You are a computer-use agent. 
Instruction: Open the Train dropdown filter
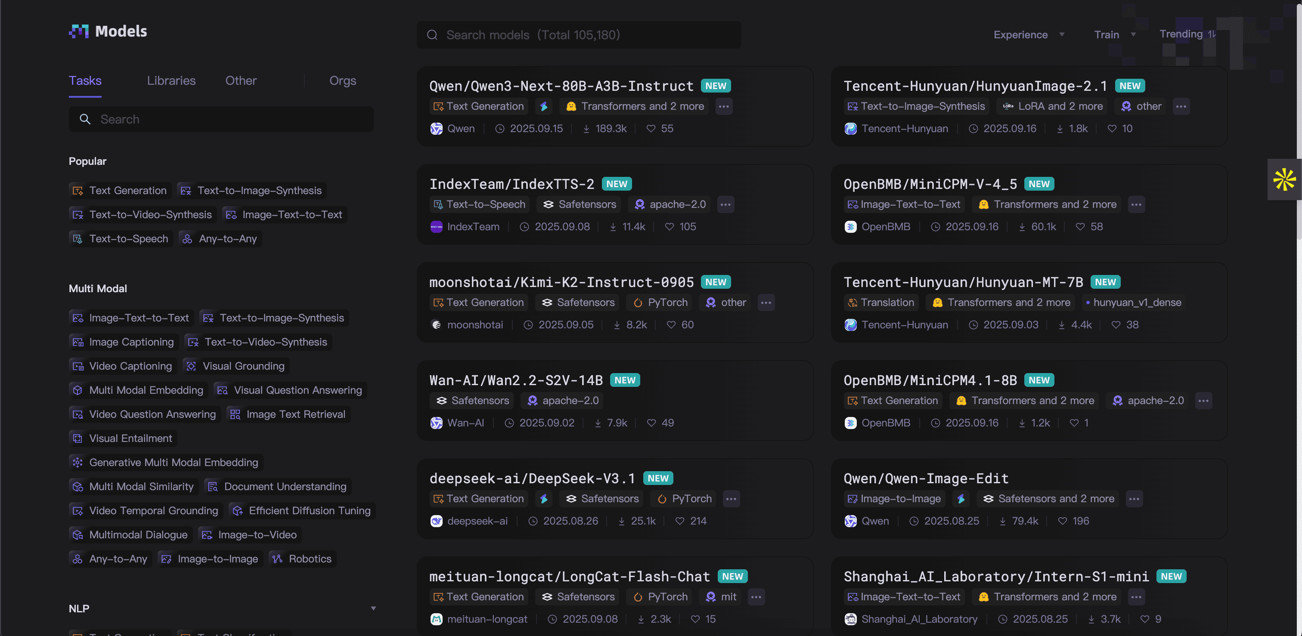pos(1115,34)
